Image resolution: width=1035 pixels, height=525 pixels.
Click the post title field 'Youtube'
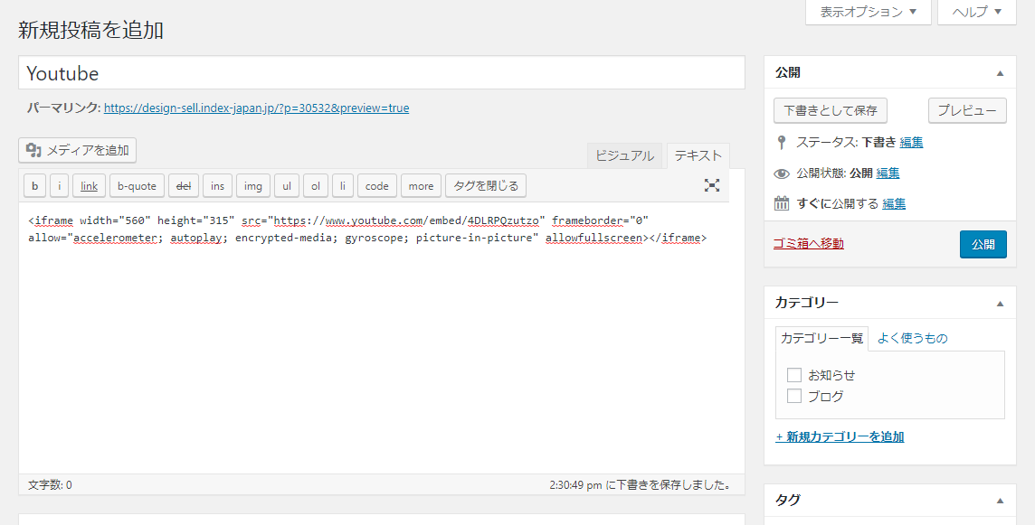click(x=381, y=73)
